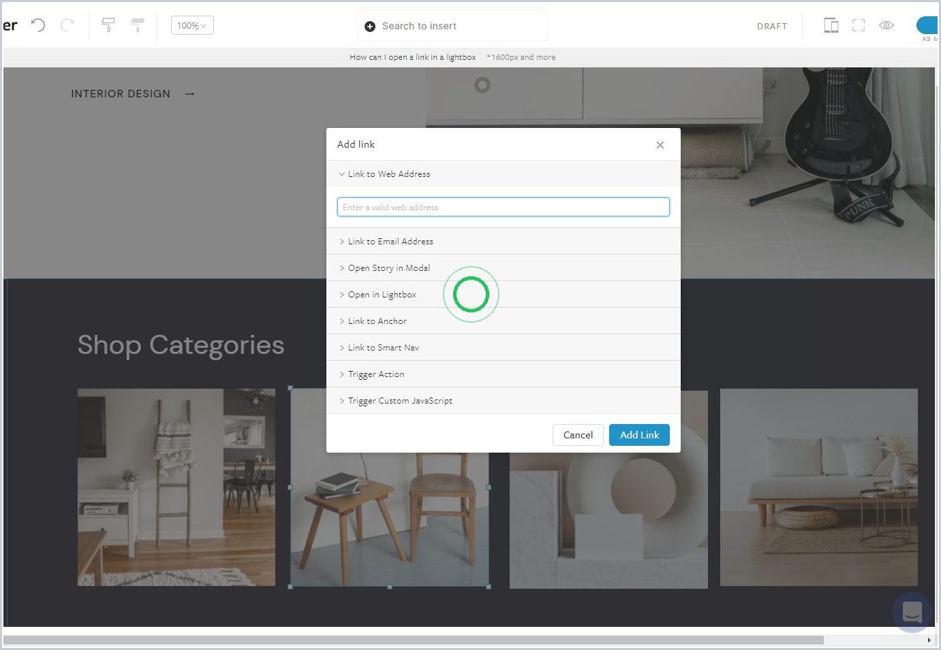Click the Search to insert field
The width and height of the screenshot is (941, 650).
tap(452, 26)
